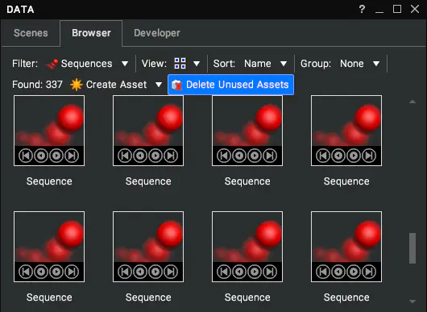Click the Delete Unused Assets cube icon
The height and width of the screenshot is (312, 427).
coord(176,85)
